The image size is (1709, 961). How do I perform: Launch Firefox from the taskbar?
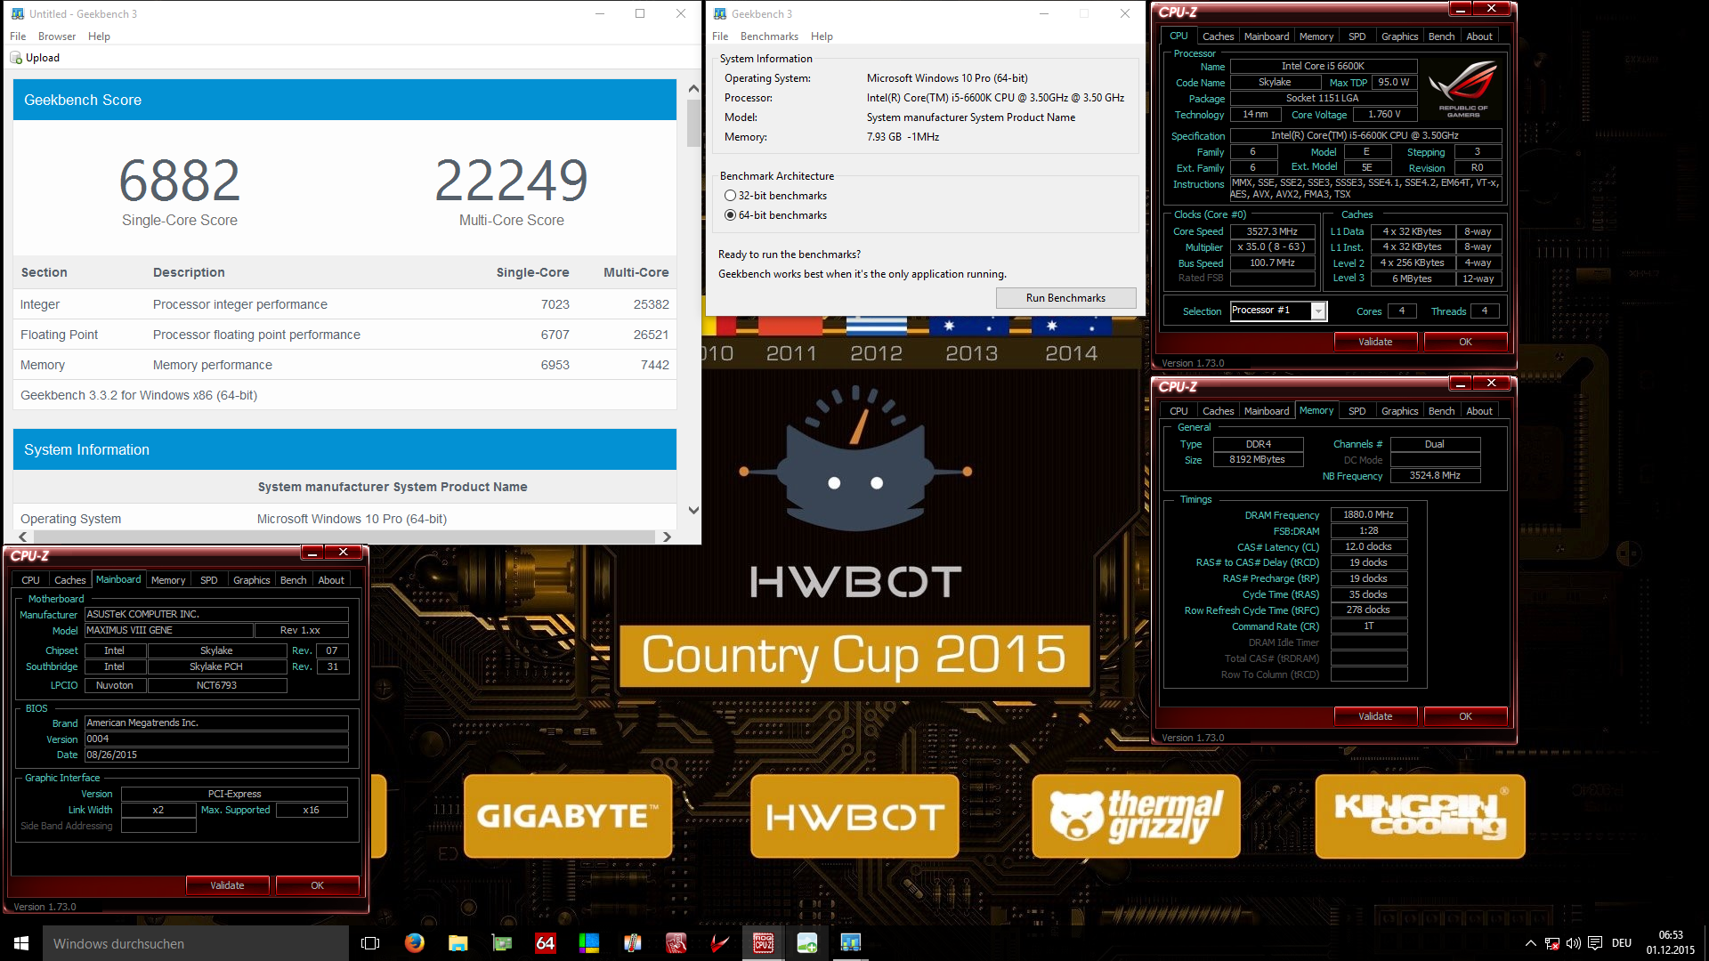click(x=414, y=943)
